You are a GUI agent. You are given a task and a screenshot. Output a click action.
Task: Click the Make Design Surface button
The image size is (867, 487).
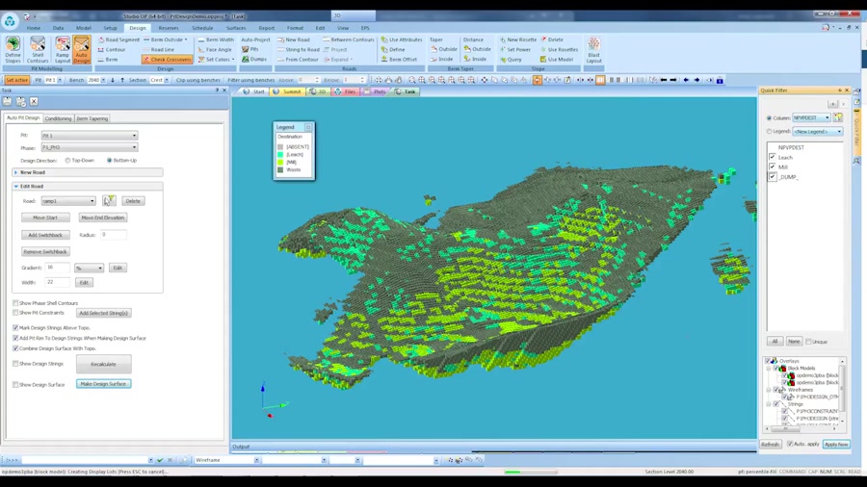(103, 384)
